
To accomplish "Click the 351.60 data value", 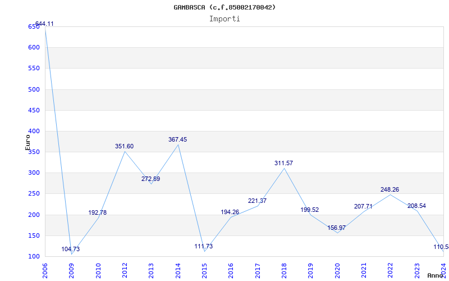I will pos(124,146).
